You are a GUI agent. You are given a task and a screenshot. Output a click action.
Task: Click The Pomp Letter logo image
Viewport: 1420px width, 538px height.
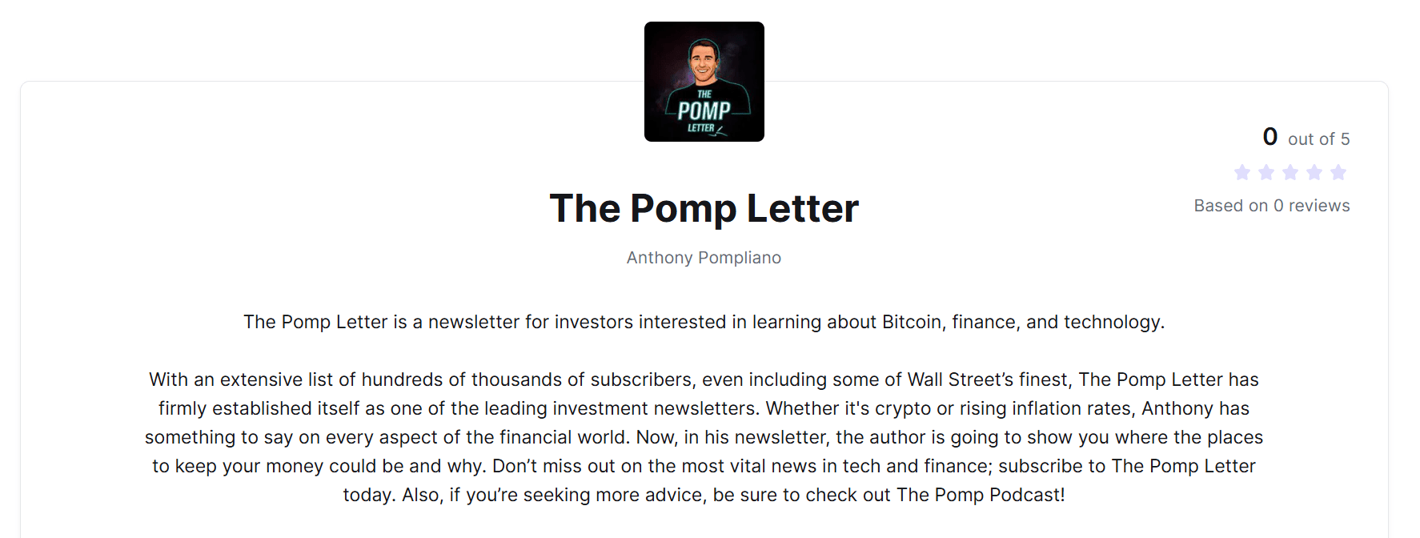point(704,82)
